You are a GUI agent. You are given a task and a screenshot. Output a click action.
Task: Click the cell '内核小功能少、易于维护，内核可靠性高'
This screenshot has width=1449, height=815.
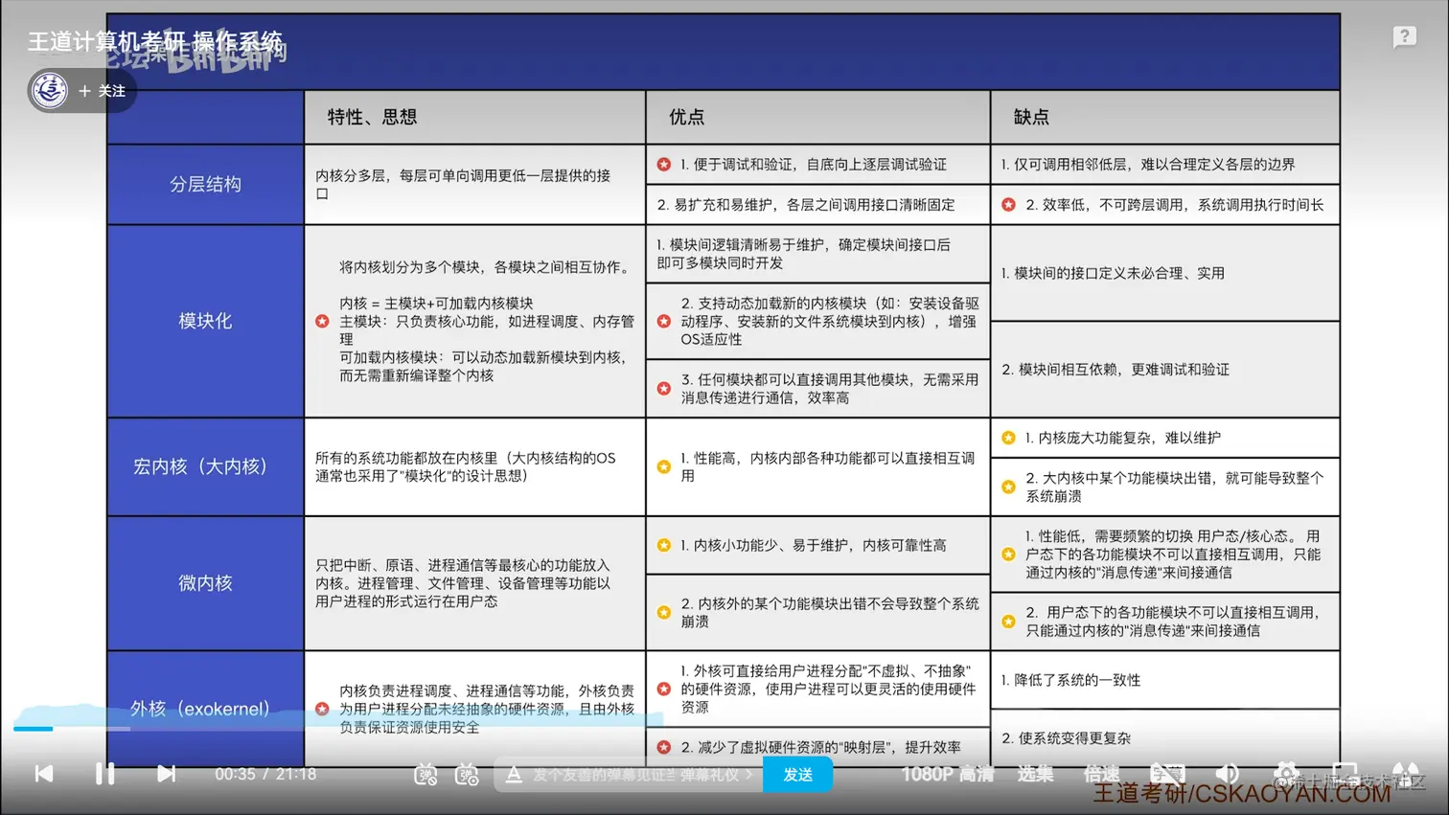point(817,545)
